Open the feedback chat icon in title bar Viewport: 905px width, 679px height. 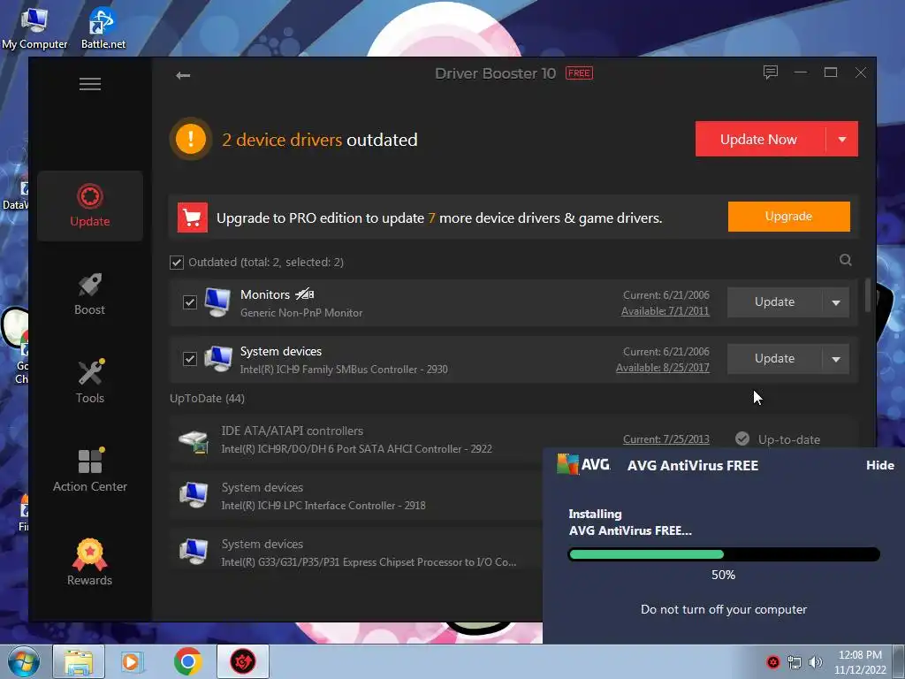point(771,72)
